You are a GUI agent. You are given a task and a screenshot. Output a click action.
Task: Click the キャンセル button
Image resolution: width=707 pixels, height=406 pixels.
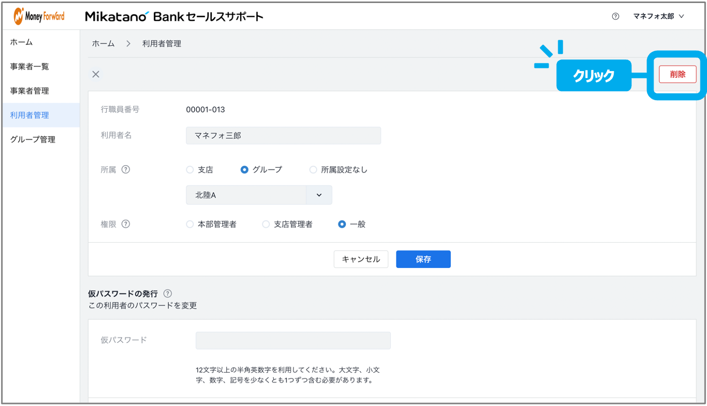[x=361, y=259]
